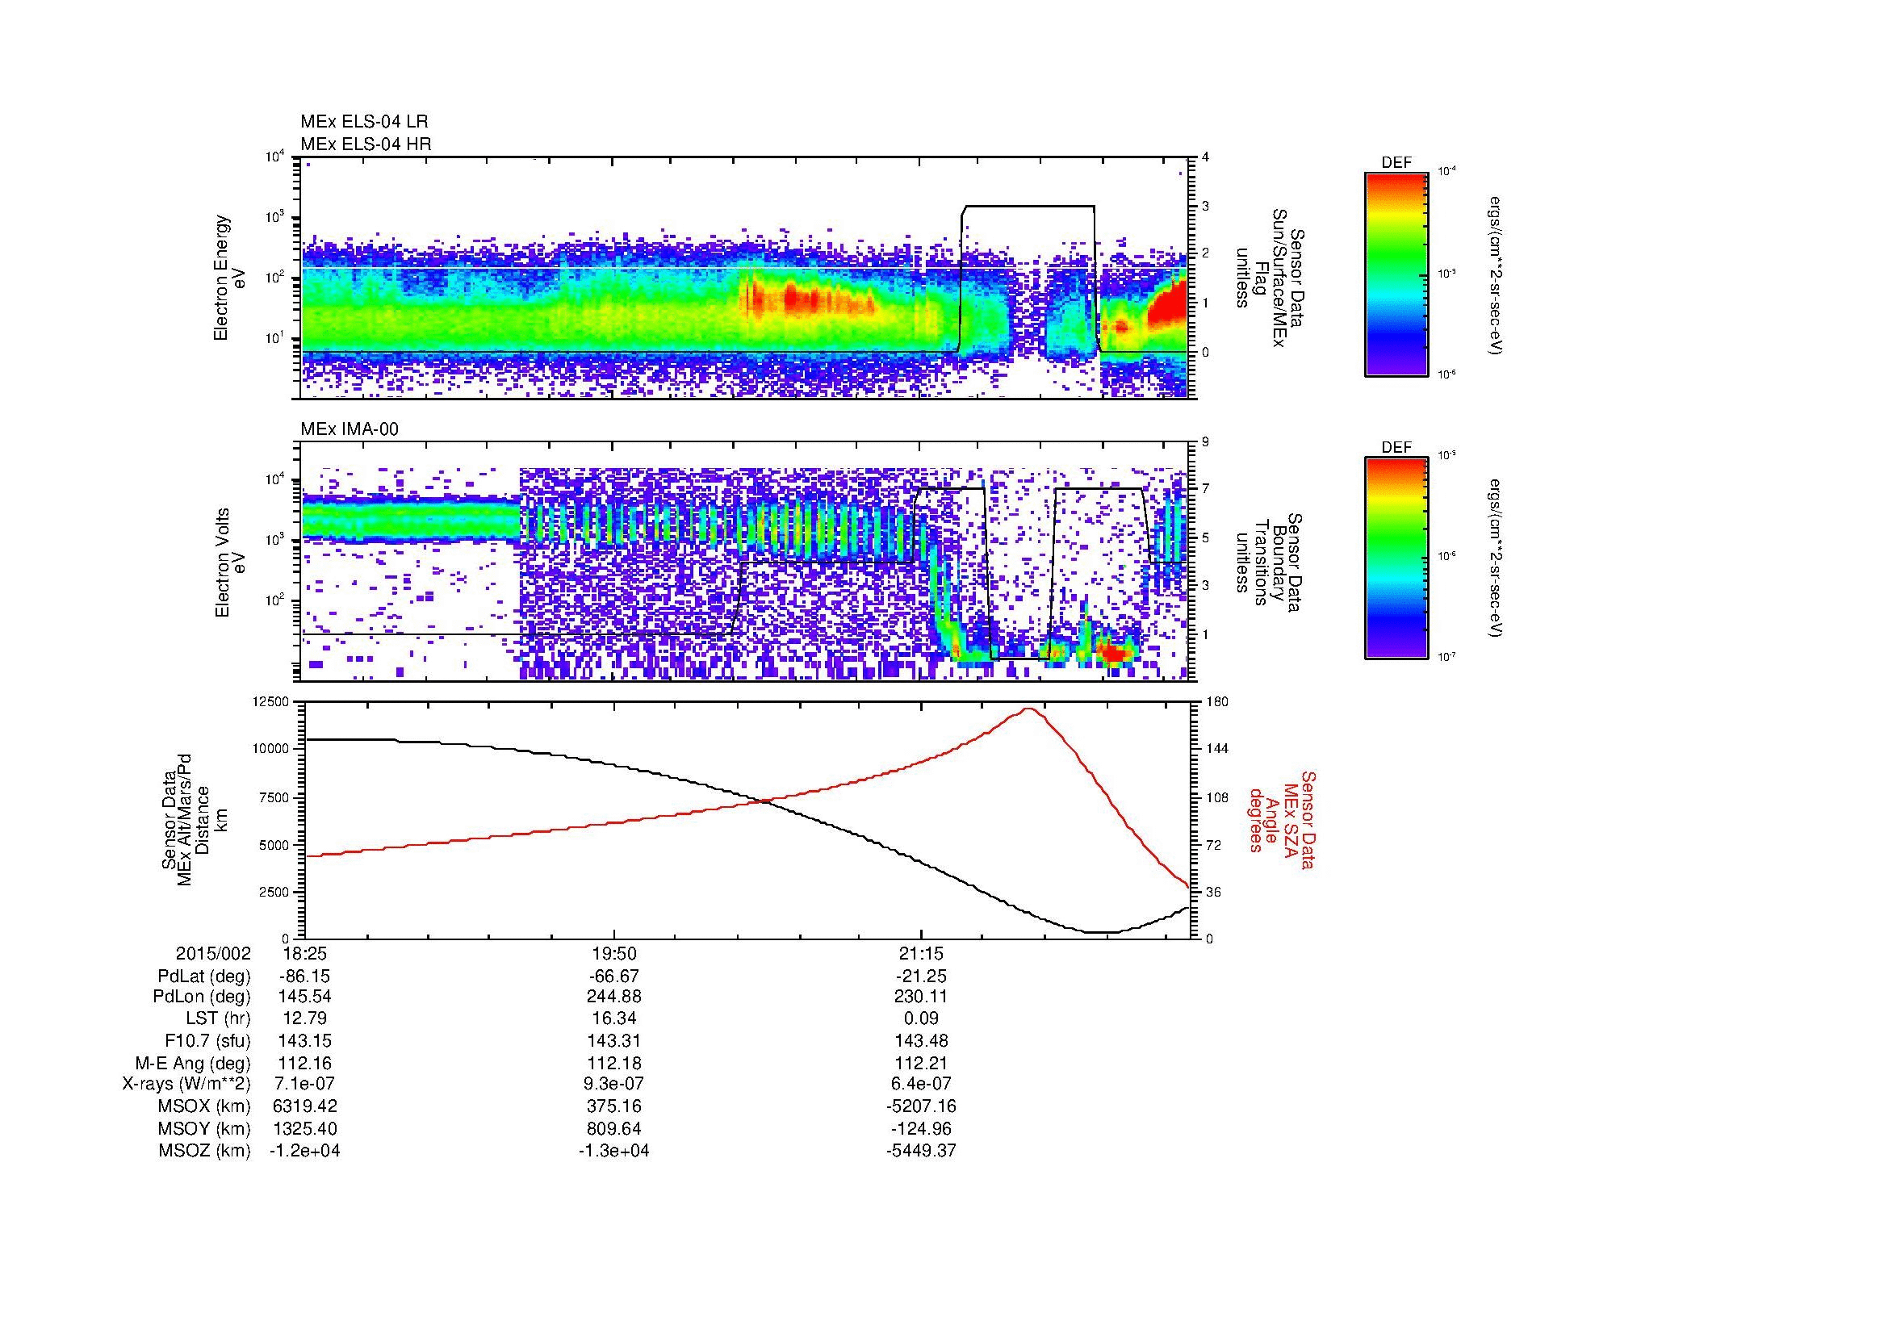
Task: Click the 2015/002 date label
Action: point(213,953)
